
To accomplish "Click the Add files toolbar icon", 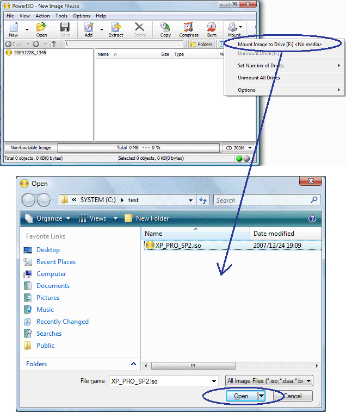I will 88,29.
